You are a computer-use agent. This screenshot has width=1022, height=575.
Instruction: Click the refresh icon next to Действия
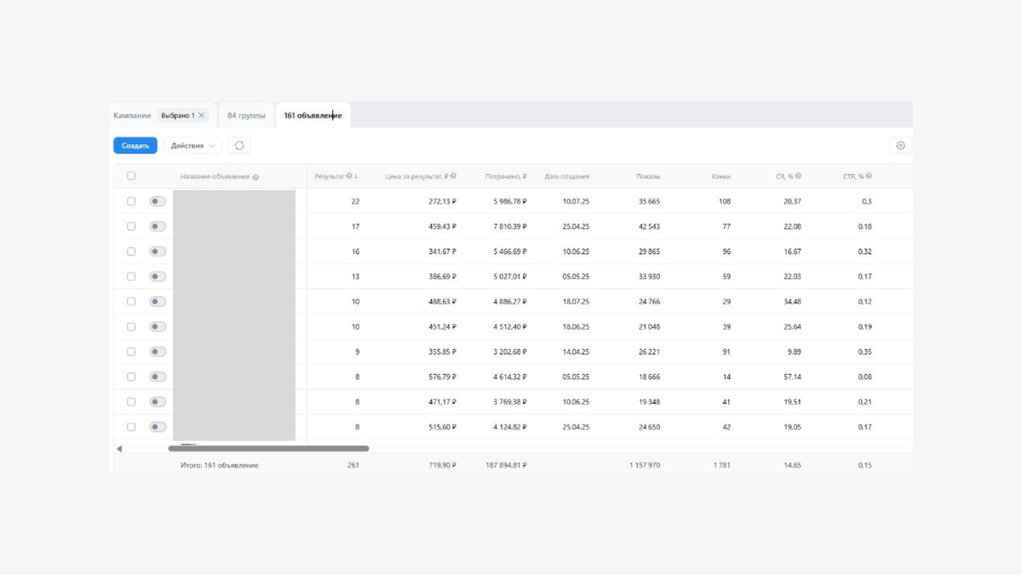[x=239, y=146]
